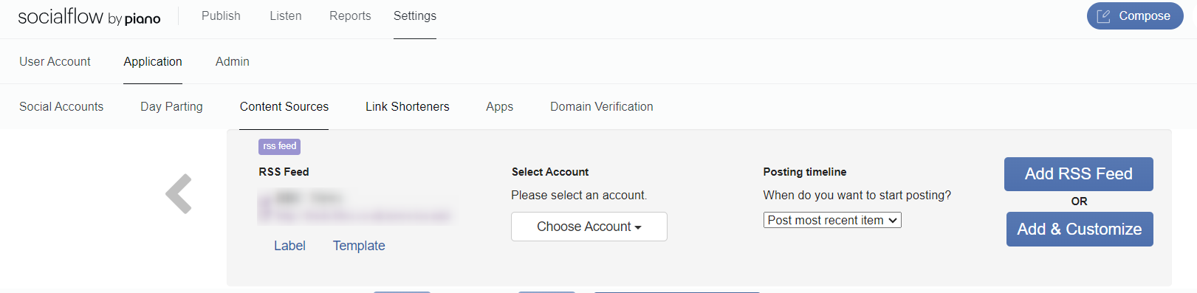
Task: Open the Publish menu
Action: tap(221, 15)
